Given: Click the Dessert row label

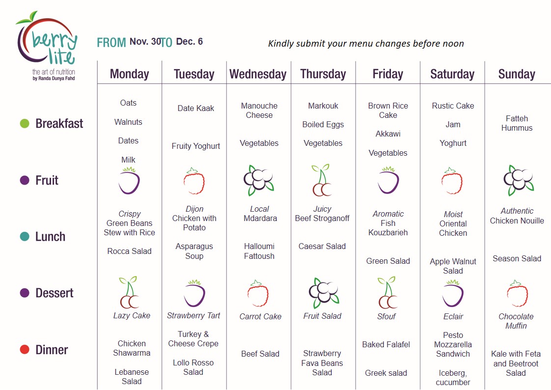Looking at the screenshot, I should pos(55,293).
